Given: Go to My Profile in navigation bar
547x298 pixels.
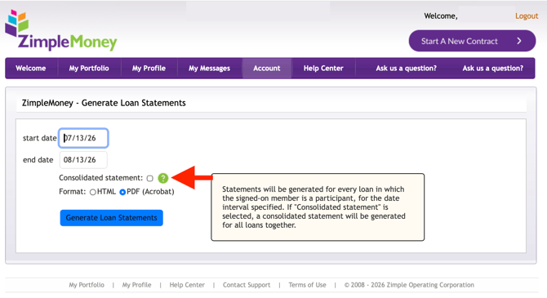Looking at the screenshot, I should [149, 69].
